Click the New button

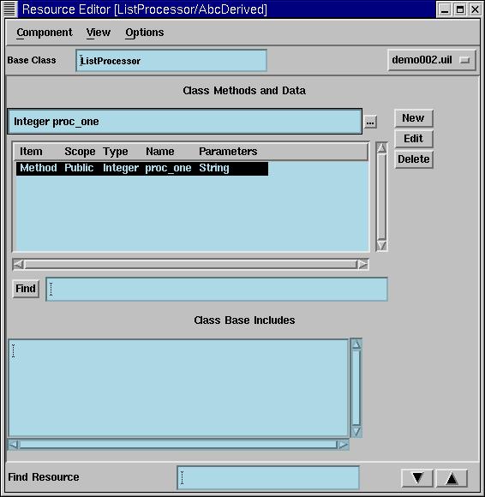[x=413, y=118]
